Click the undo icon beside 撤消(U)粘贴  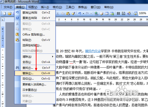[17, 12]
